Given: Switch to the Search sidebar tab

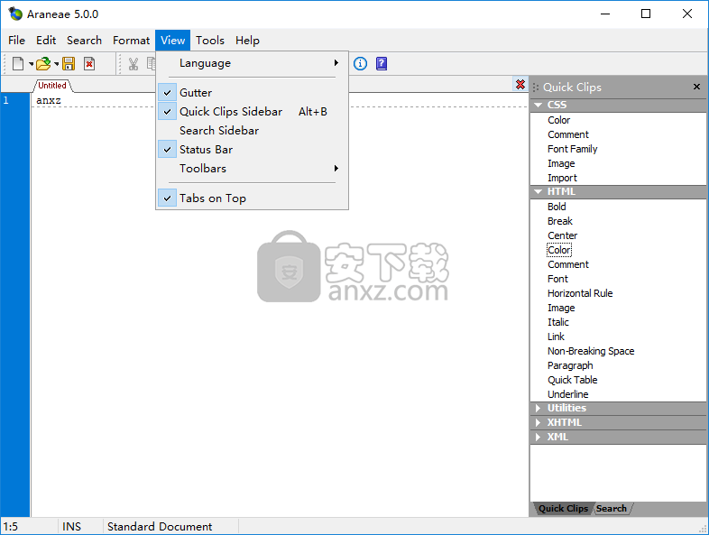Looking at the screenshot, I should (x=612, y=508).
